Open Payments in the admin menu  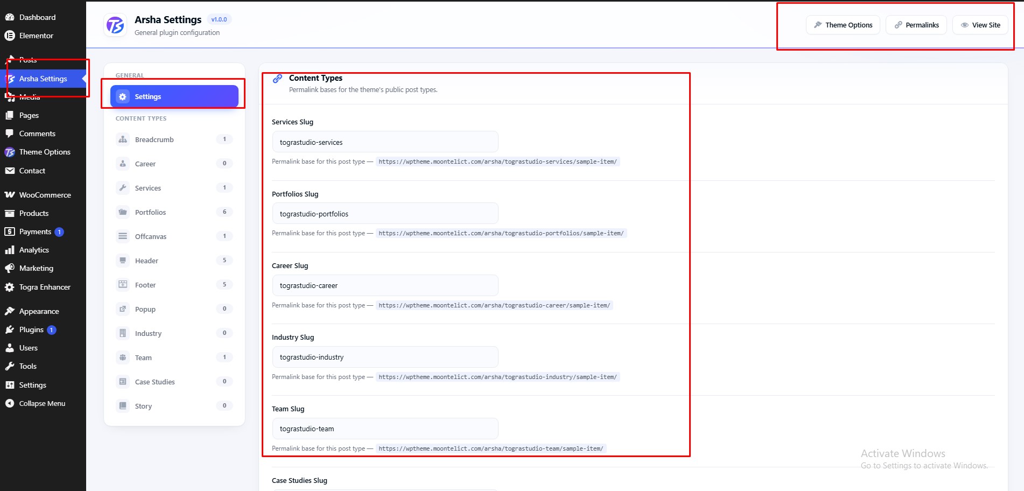click(43, 232)
